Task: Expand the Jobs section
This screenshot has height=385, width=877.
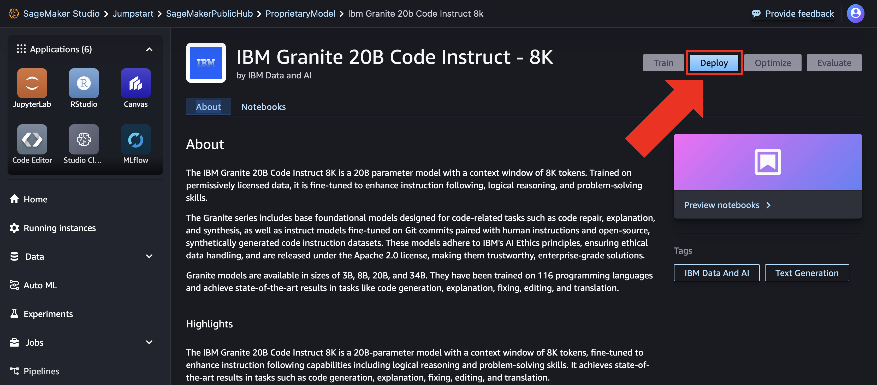Action: (149, 342)
